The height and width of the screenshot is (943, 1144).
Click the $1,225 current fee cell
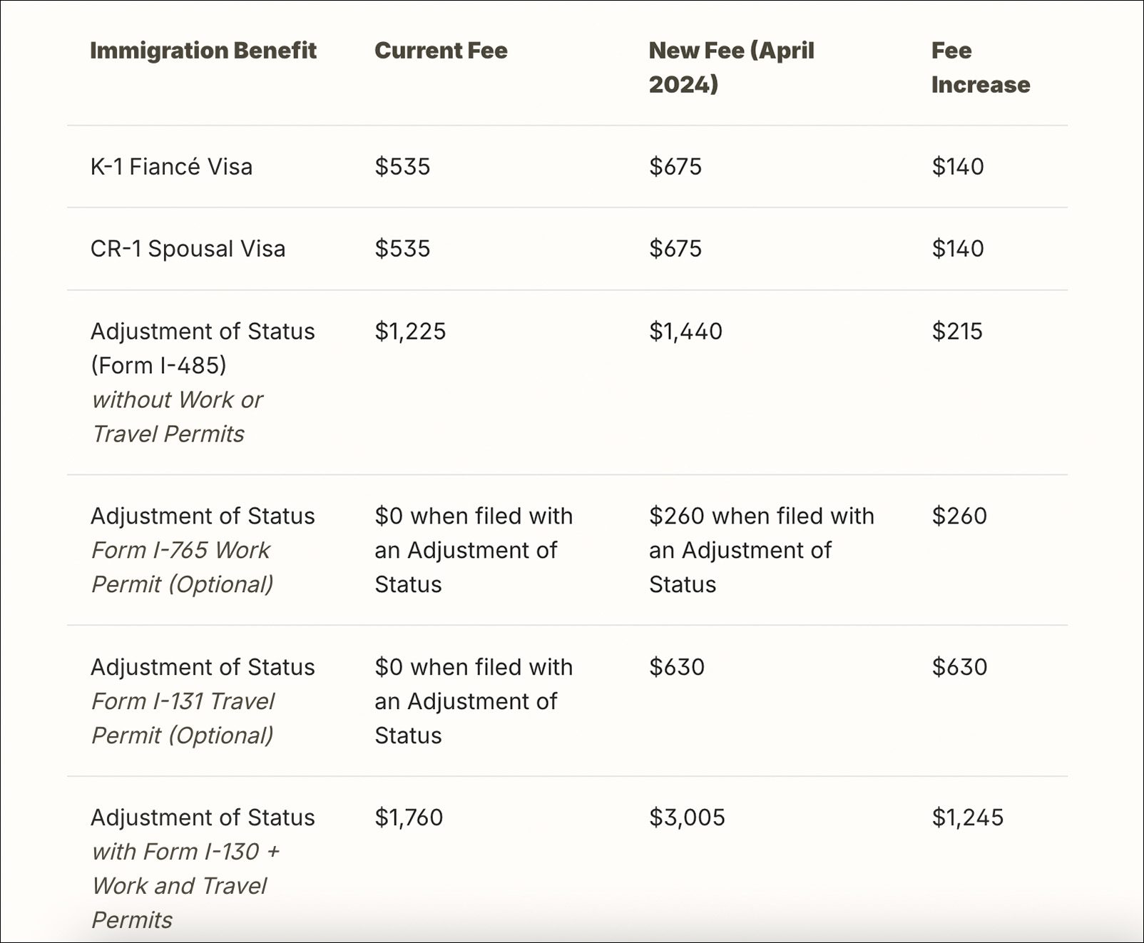point(410,332)
